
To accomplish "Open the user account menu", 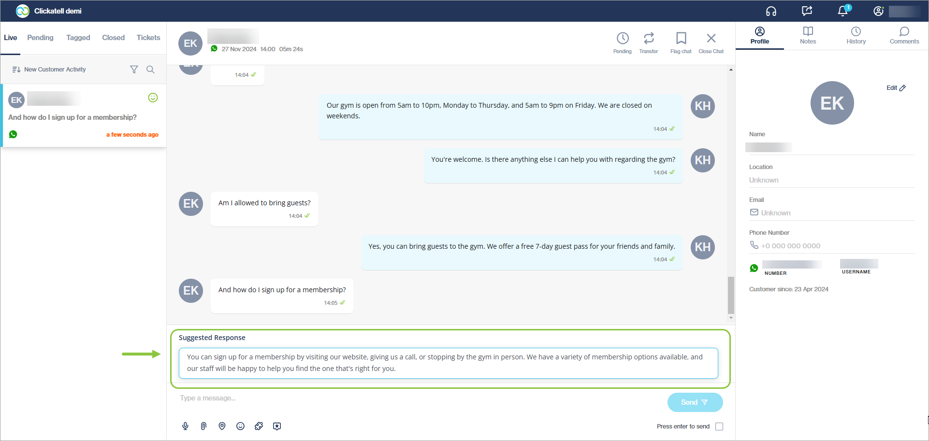I will pos(879,11).
